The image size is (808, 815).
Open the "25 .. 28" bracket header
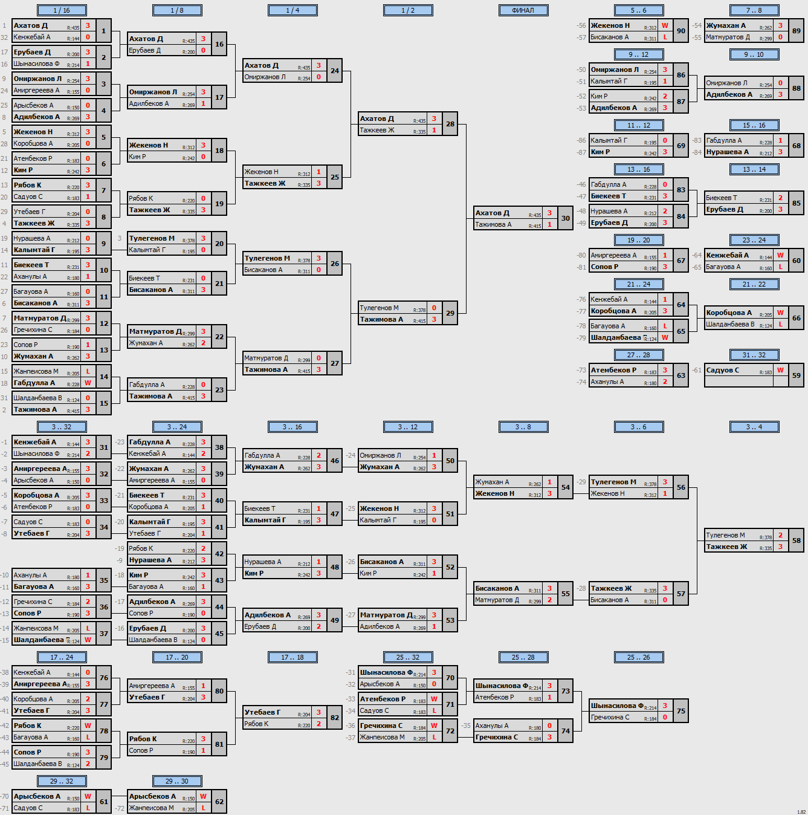click(523, 657)
